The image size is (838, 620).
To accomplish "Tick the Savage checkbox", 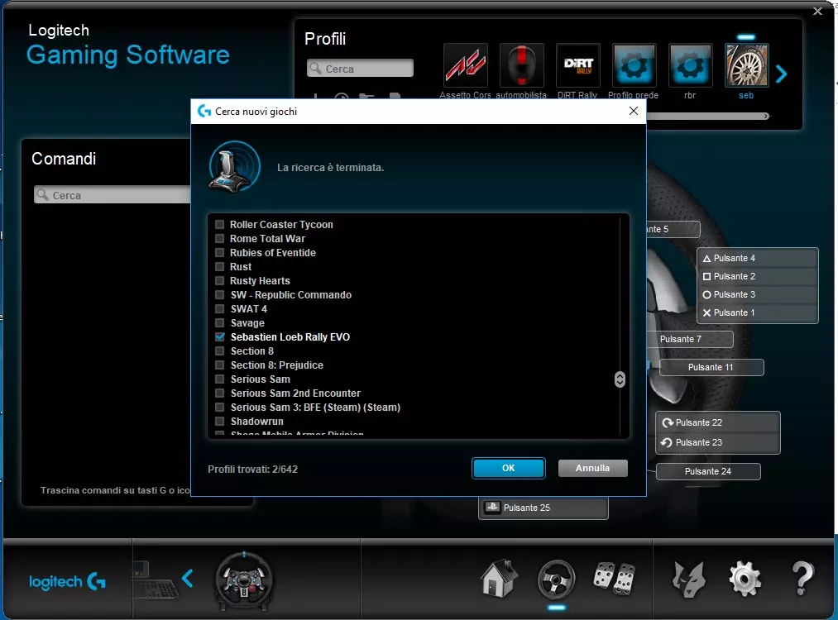I will tap(220, 322).
